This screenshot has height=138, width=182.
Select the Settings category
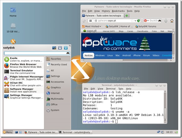[58, 76]
